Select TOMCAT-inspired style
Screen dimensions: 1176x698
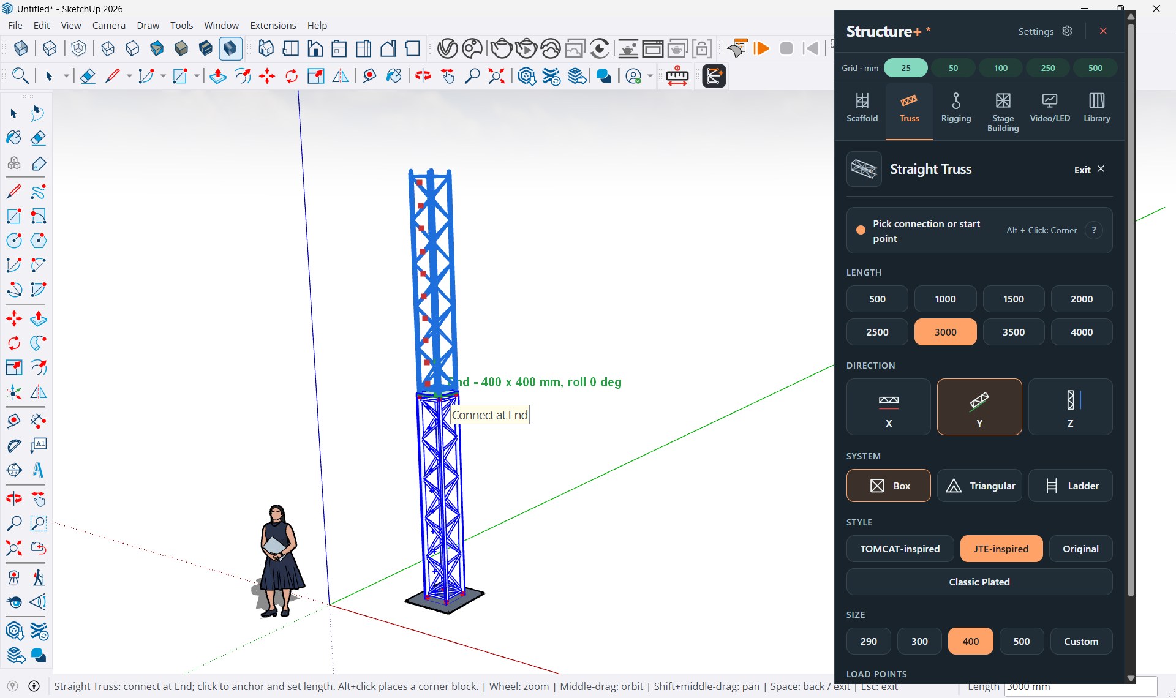click(900, 549)
